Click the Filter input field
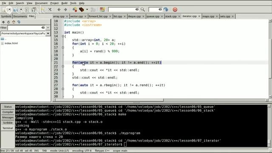272x153 pixels. [x=25, y=28]
